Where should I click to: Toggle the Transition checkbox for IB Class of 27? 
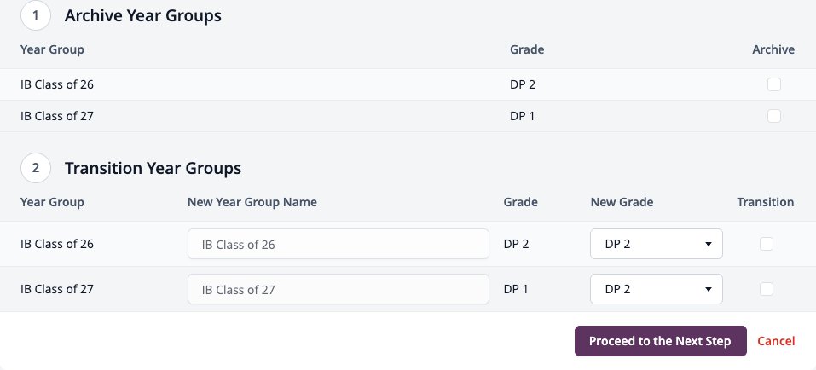(766, 289)
